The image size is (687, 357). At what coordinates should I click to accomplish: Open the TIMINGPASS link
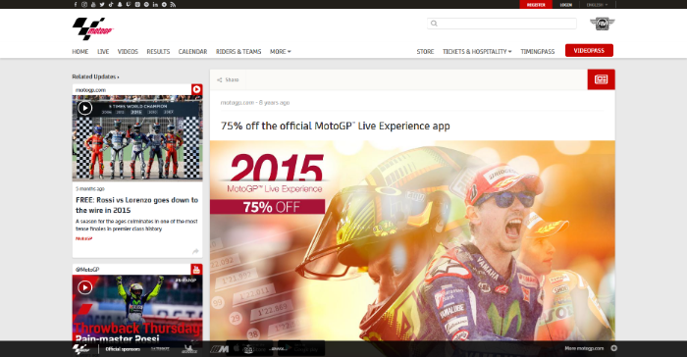pos(538,52)
